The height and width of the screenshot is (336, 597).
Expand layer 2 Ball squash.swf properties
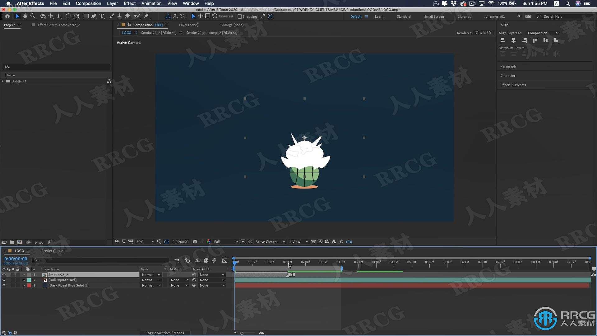[x=24, y=280]
